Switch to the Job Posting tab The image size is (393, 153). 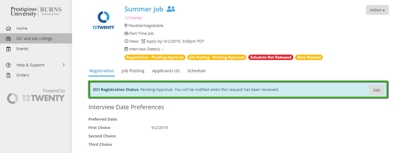pos(133,71)
